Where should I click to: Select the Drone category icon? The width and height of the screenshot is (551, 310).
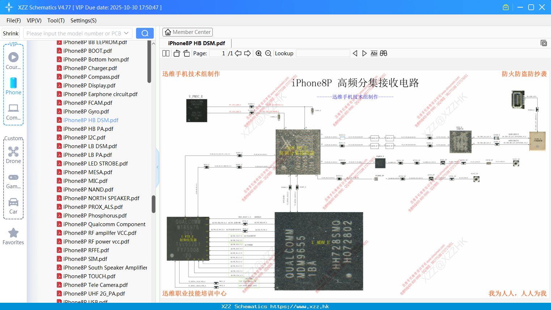pos(13,155)
